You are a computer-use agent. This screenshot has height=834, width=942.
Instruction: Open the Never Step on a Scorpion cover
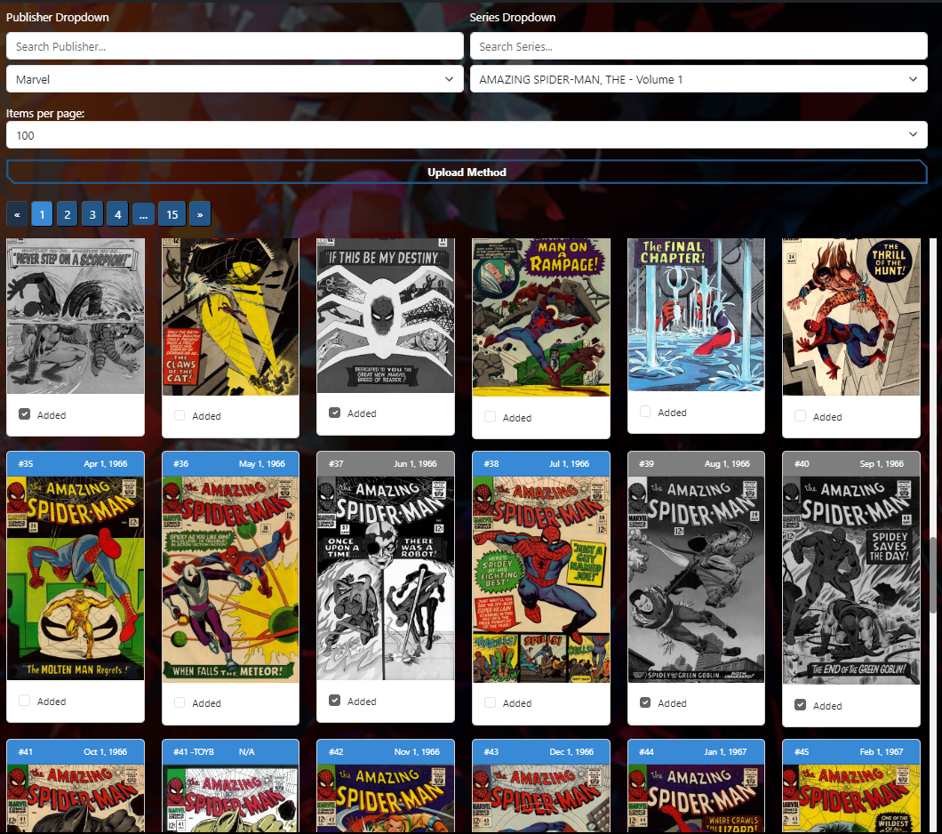click(x=76, y=316)
